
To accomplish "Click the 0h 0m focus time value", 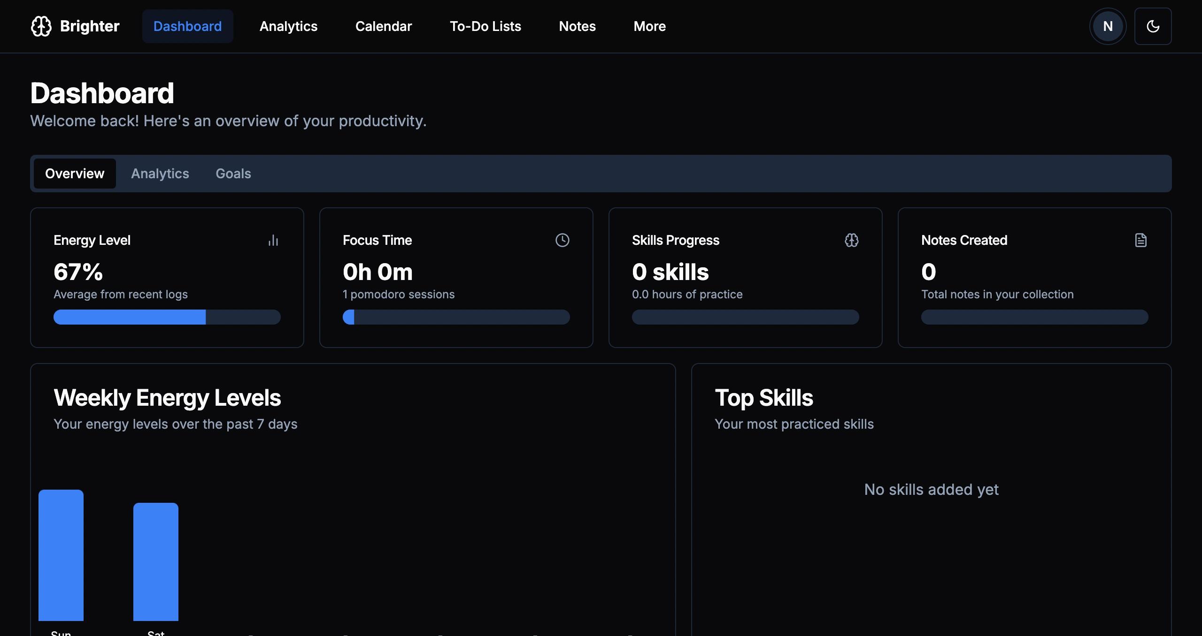I will (x=378, y=272).
